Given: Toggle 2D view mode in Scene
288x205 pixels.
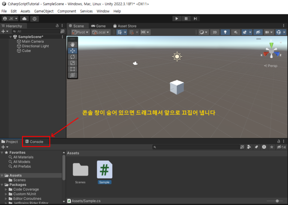Looking at the screenshot, I should click(x=214, y=32).
